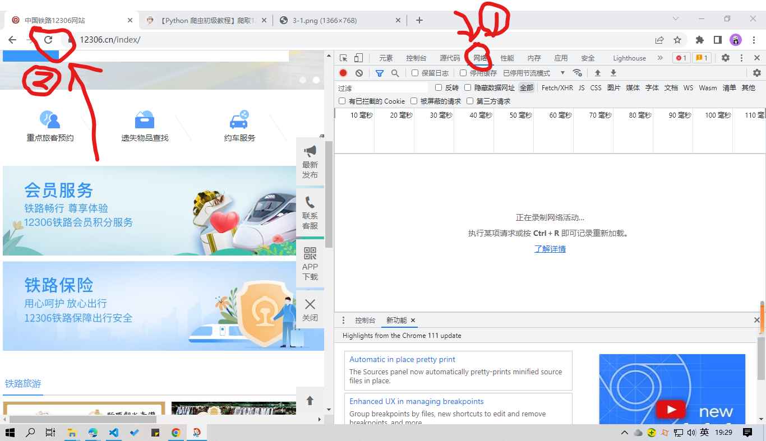Open APP下载 QR code sidebar item
The width and height of the screenshot is (766, 441).
click(x=310, y=263)
